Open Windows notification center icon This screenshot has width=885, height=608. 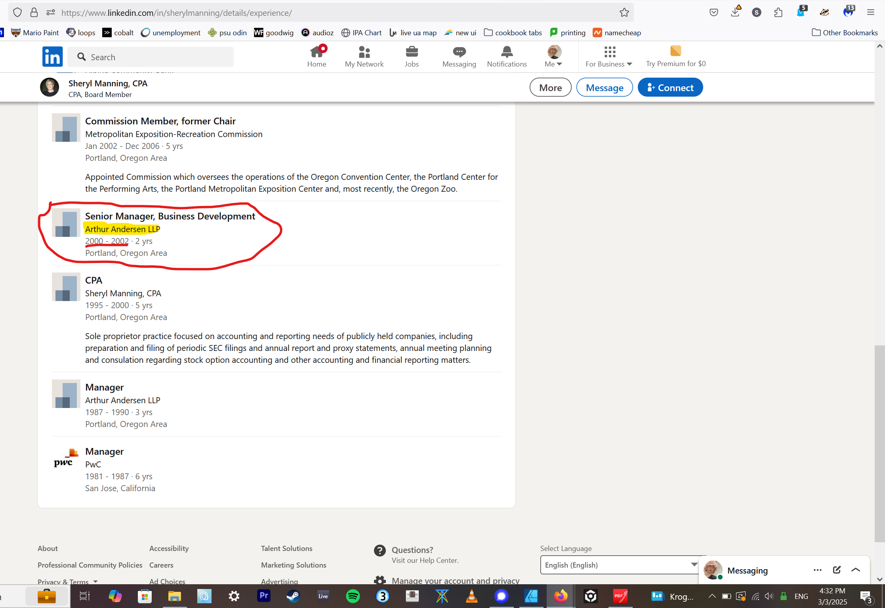click(866, 597)
